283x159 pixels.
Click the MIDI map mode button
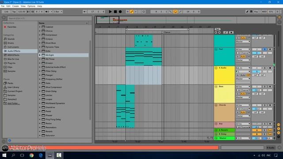[264, 12]
